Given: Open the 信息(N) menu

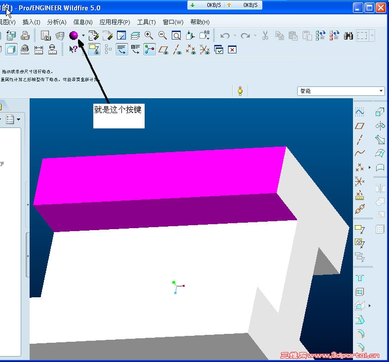Looking at the screenshot, I should pyautogui.click(x=83, y=22).
